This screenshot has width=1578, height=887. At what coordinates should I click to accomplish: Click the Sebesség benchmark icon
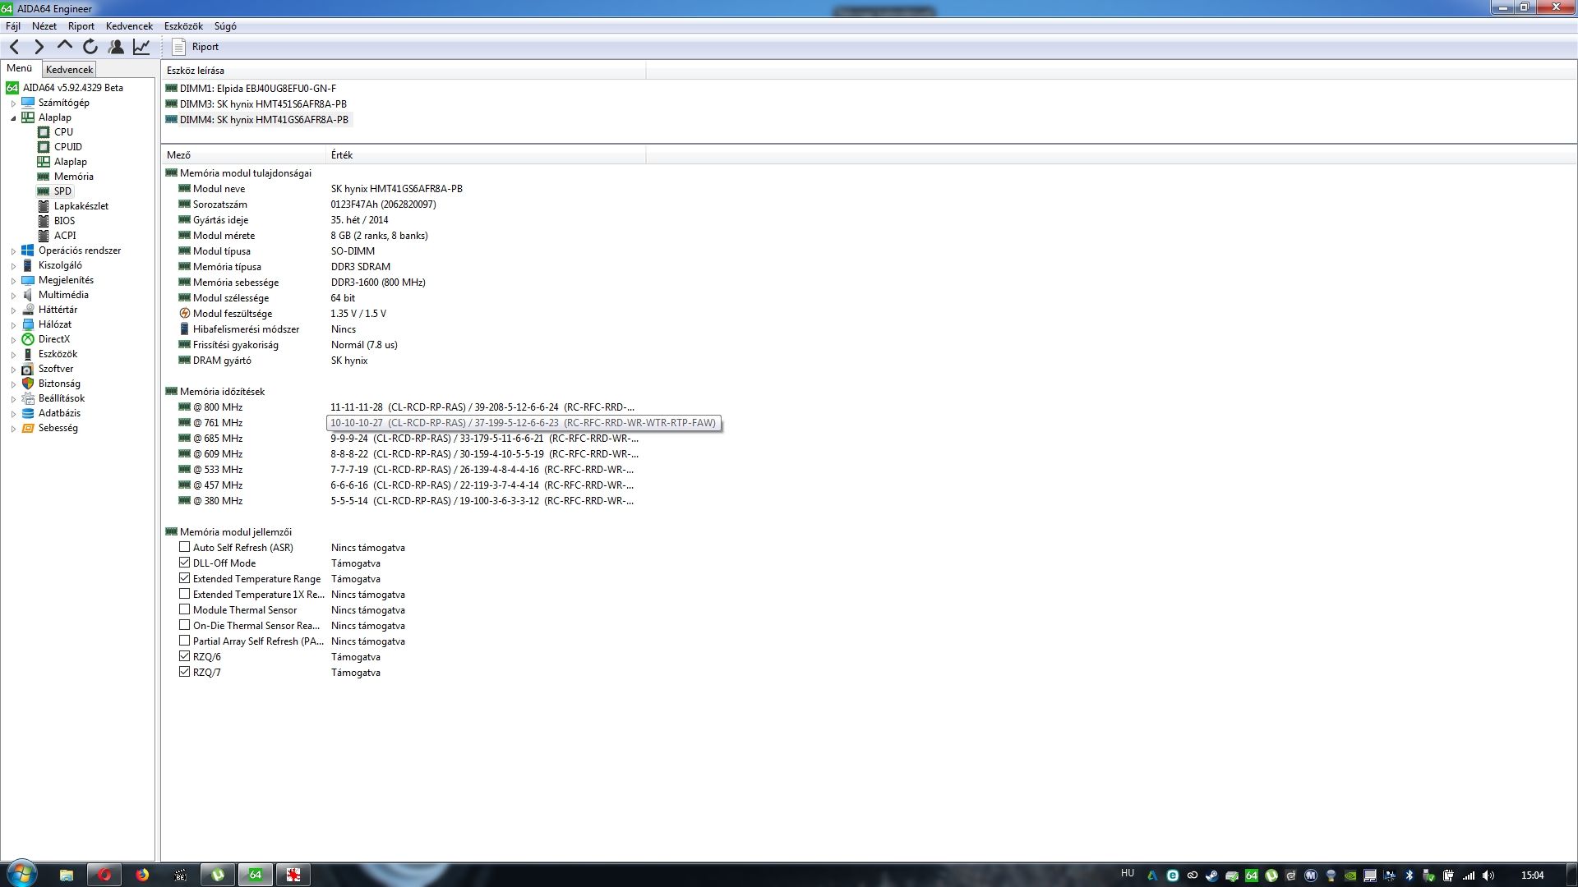28,427
